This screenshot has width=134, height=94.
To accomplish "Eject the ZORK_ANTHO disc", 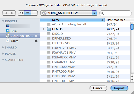I will [36, 36].
